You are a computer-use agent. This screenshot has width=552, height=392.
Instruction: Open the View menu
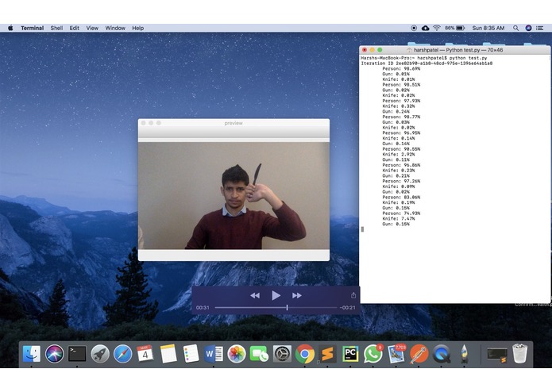pos(92,28)
